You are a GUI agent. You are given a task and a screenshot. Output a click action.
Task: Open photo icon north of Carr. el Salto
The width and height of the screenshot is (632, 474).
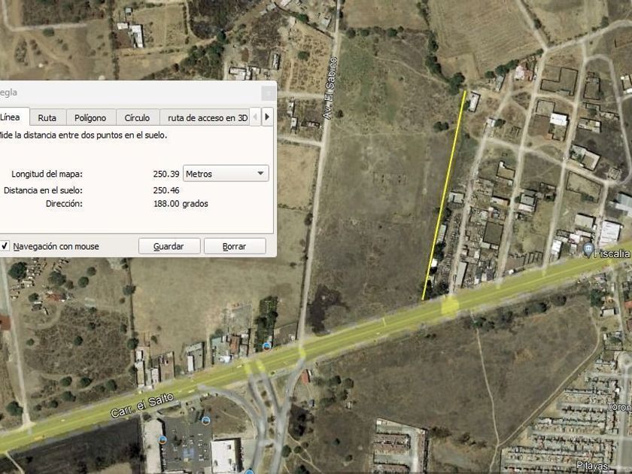266,346
